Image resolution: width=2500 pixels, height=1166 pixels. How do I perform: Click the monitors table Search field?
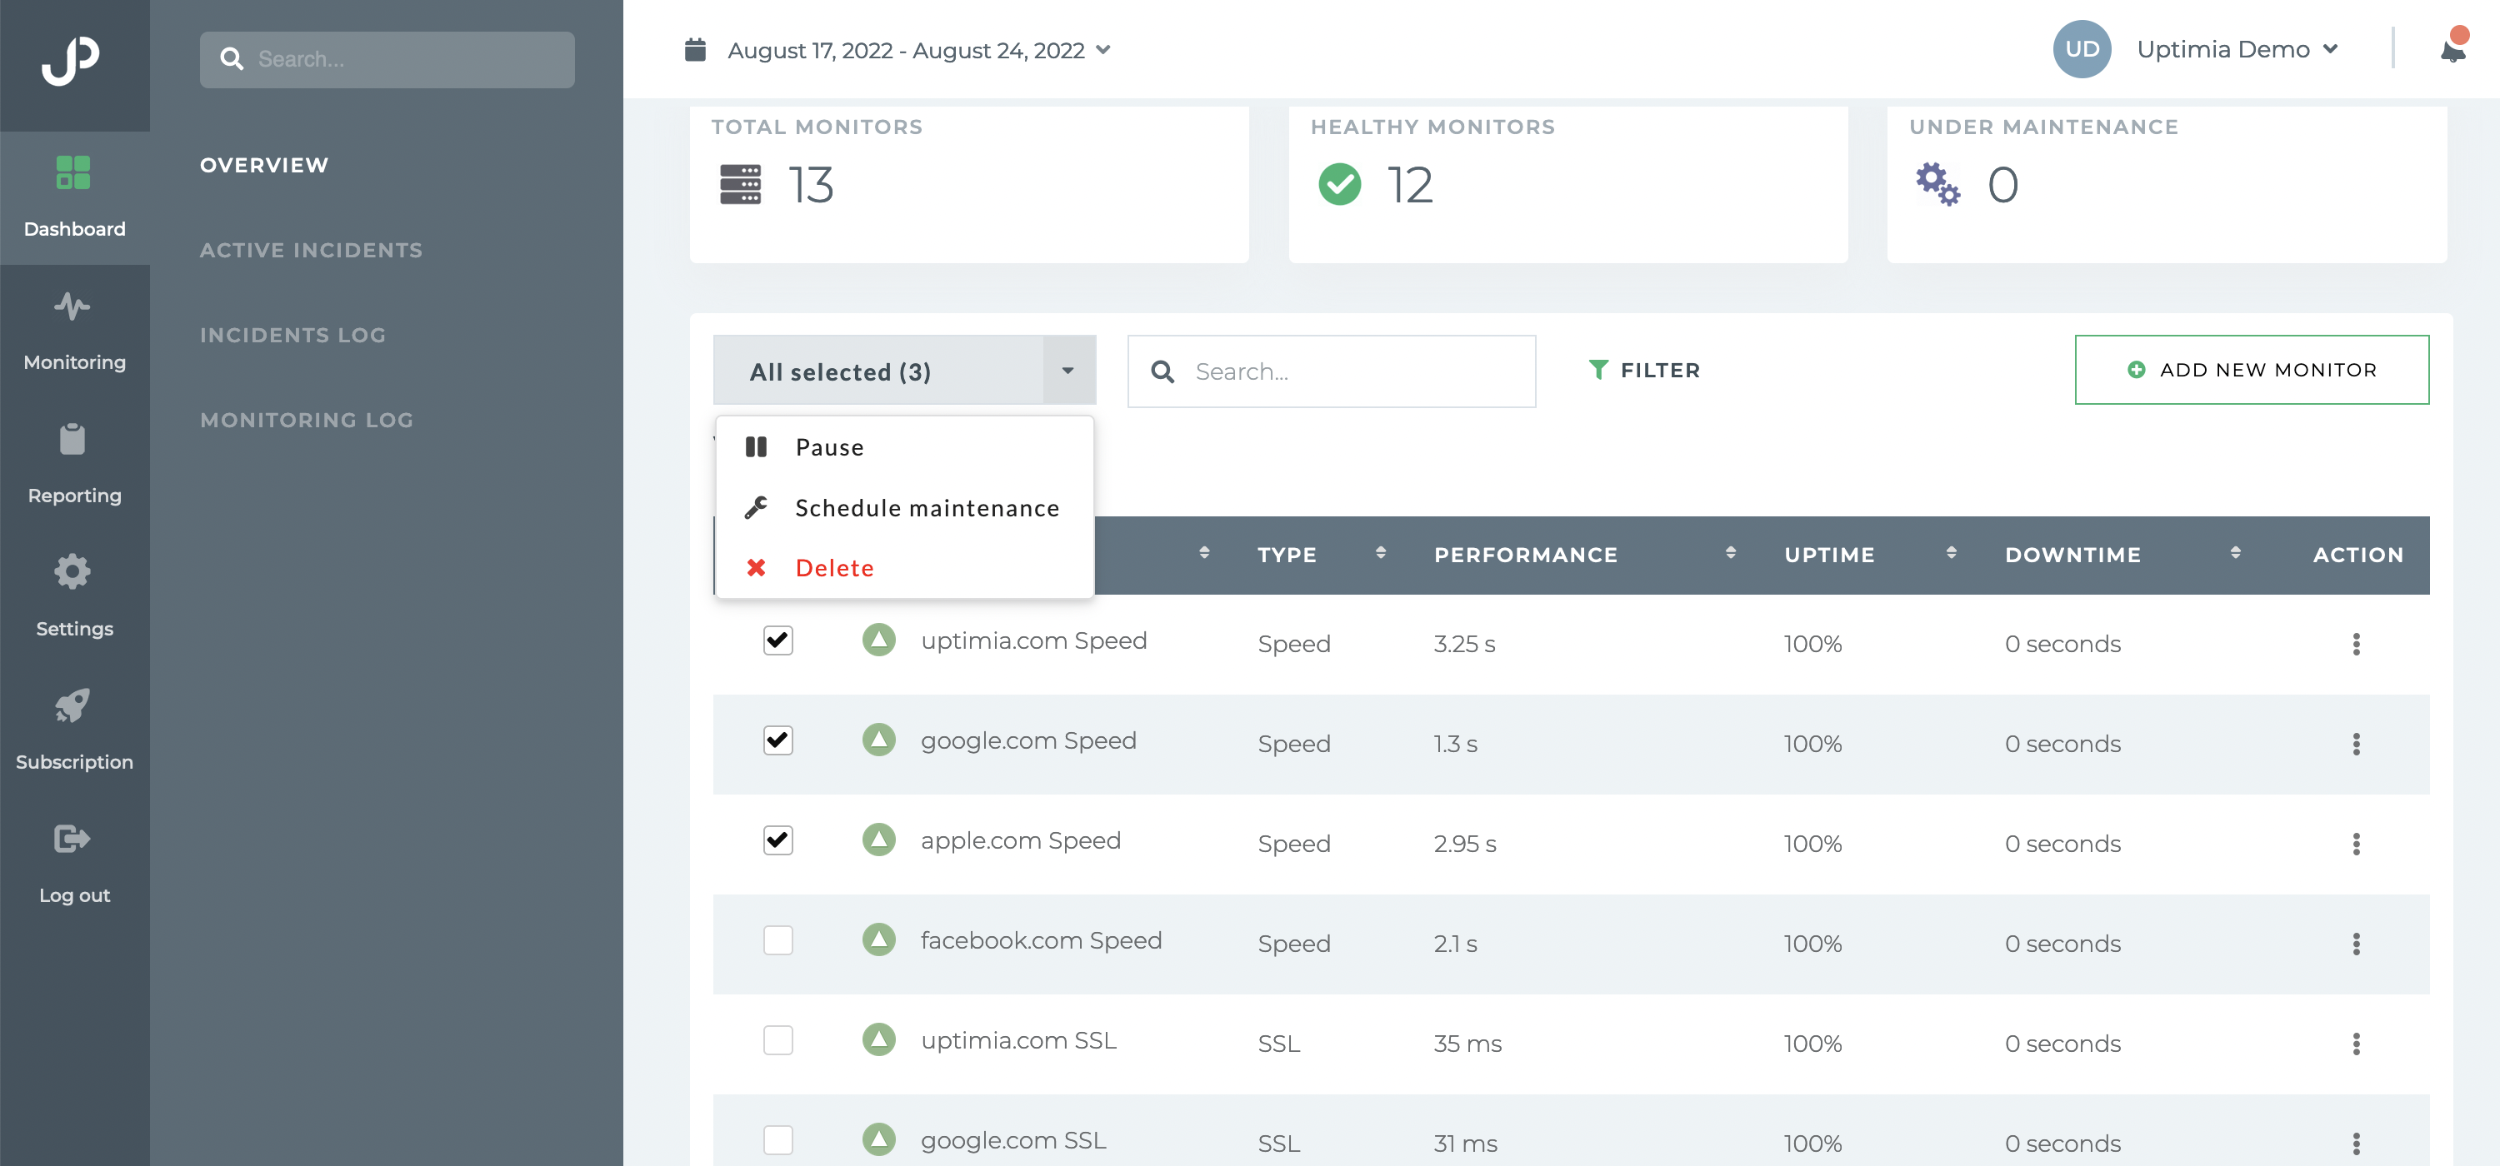[1332, 371]
